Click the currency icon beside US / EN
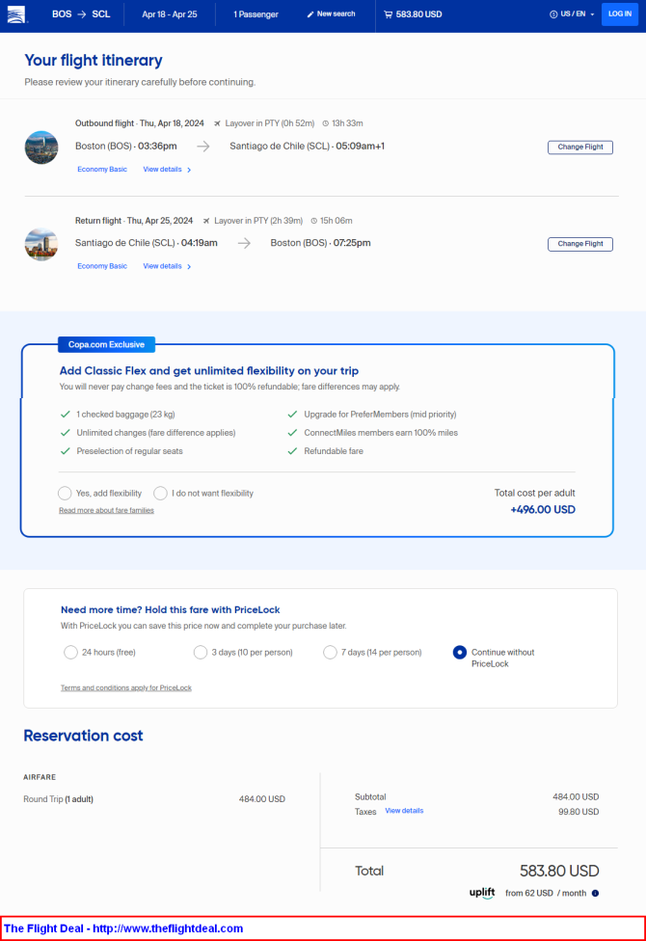 click(x=553, y=14)
